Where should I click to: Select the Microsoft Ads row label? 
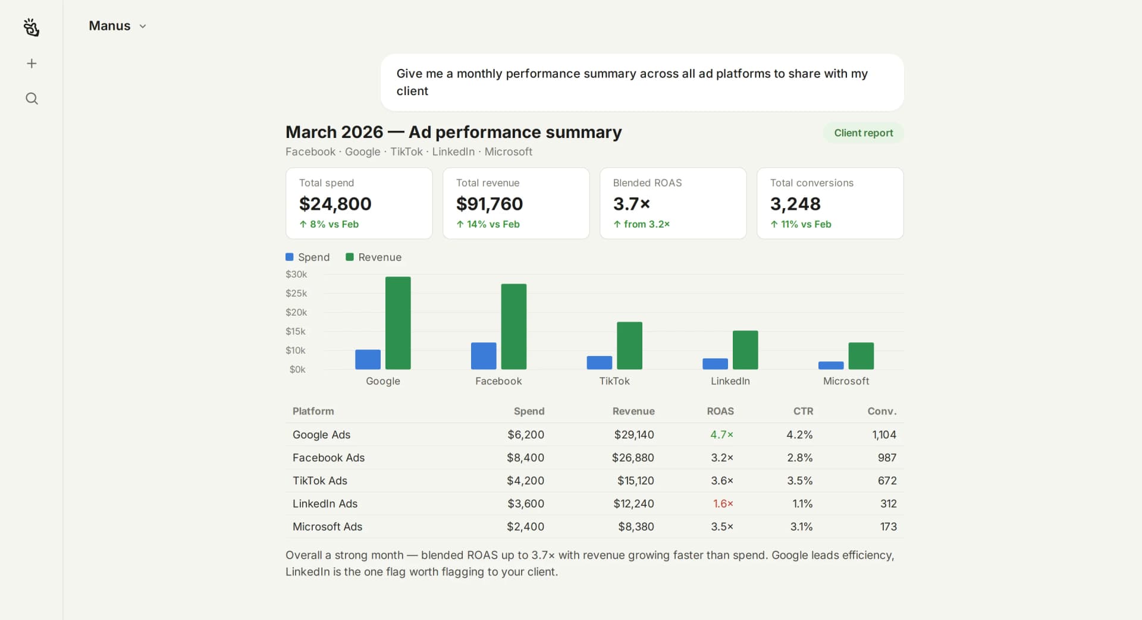pyautogui.click(x=328, y=527)
